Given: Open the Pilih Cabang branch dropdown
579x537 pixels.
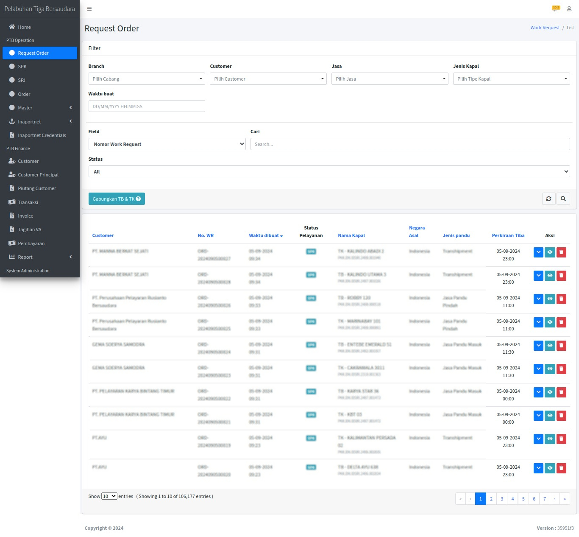Looking at the screenshot, I should tap(147, 79).
